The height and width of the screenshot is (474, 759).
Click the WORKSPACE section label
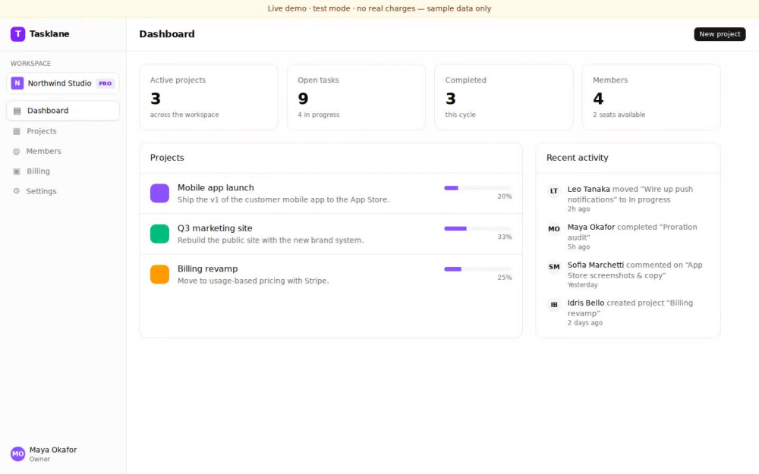click(30, 64)
